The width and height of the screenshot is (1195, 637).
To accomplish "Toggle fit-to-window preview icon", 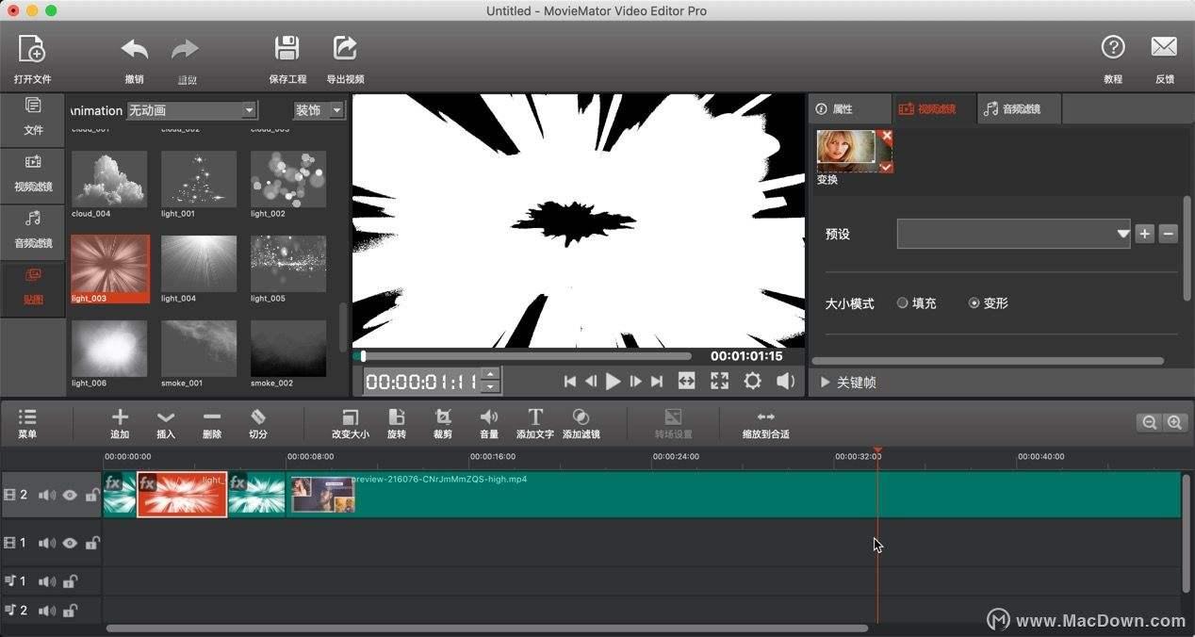I will [686, 381].
